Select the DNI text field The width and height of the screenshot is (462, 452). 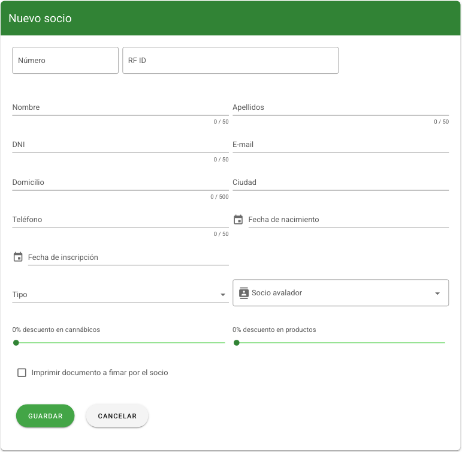coord(120,145)
